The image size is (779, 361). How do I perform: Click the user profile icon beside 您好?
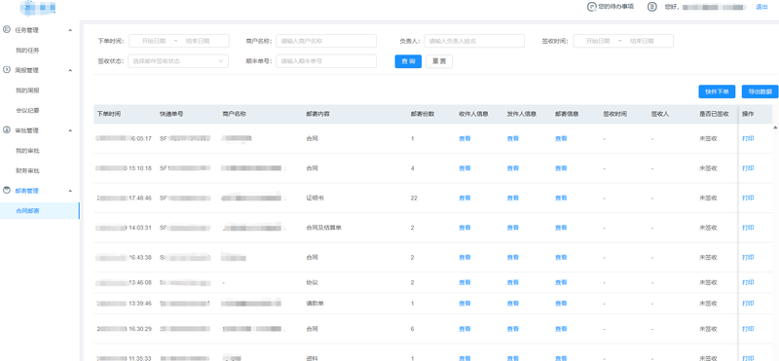coord(651,7)
